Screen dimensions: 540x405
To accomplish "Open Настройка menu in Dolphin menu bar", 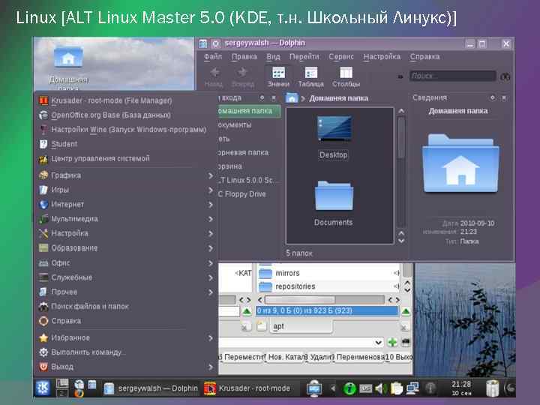I will (x=382, y=56).
